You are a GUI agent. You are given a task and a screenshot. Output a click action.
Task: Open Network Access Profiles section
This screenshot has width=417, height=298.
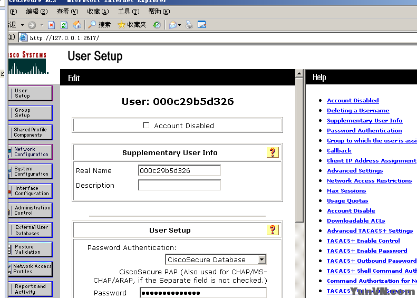point(31,269)
